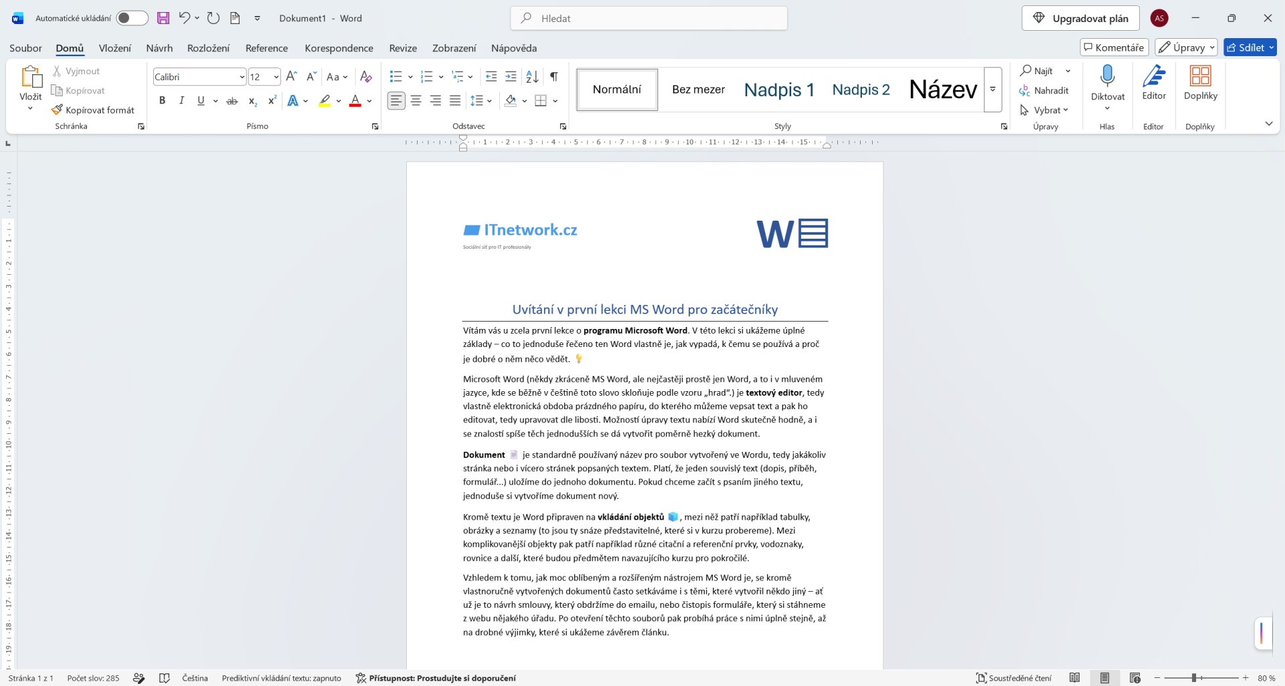Switch to the Vložení tab

(x=115, y=48)
